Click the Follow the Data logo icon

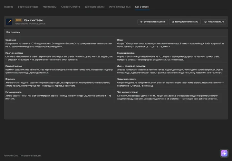click(x=9, y=22)
